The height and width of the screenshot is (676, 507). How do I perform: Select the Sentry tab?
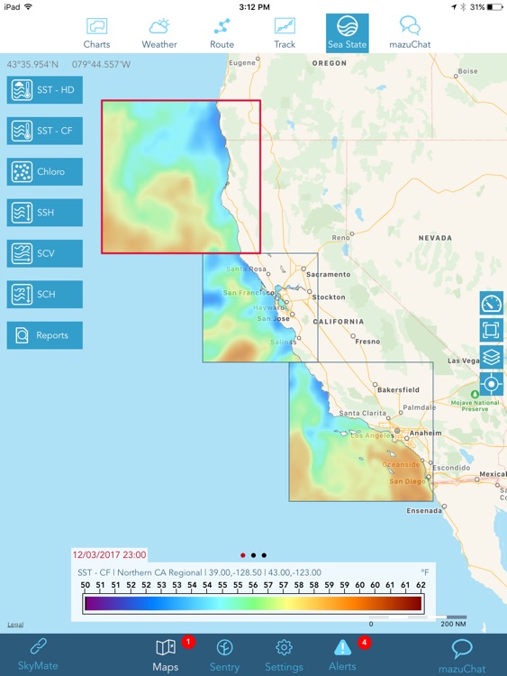click(x=224, y=655)
